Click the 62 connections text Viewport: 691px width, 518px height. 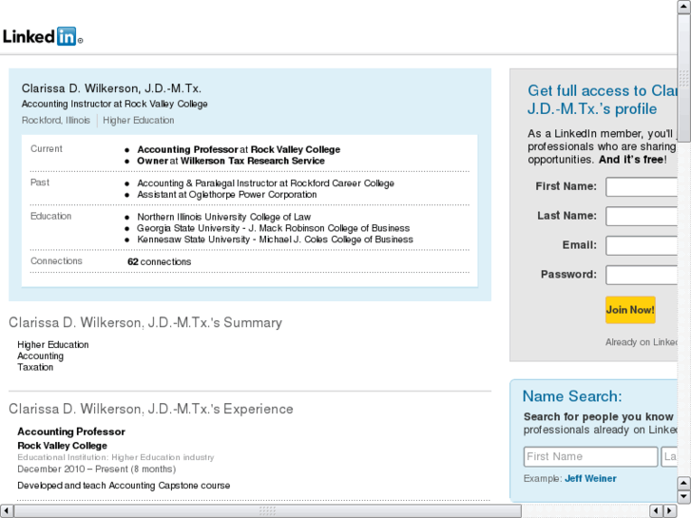(x=159, y=262)
